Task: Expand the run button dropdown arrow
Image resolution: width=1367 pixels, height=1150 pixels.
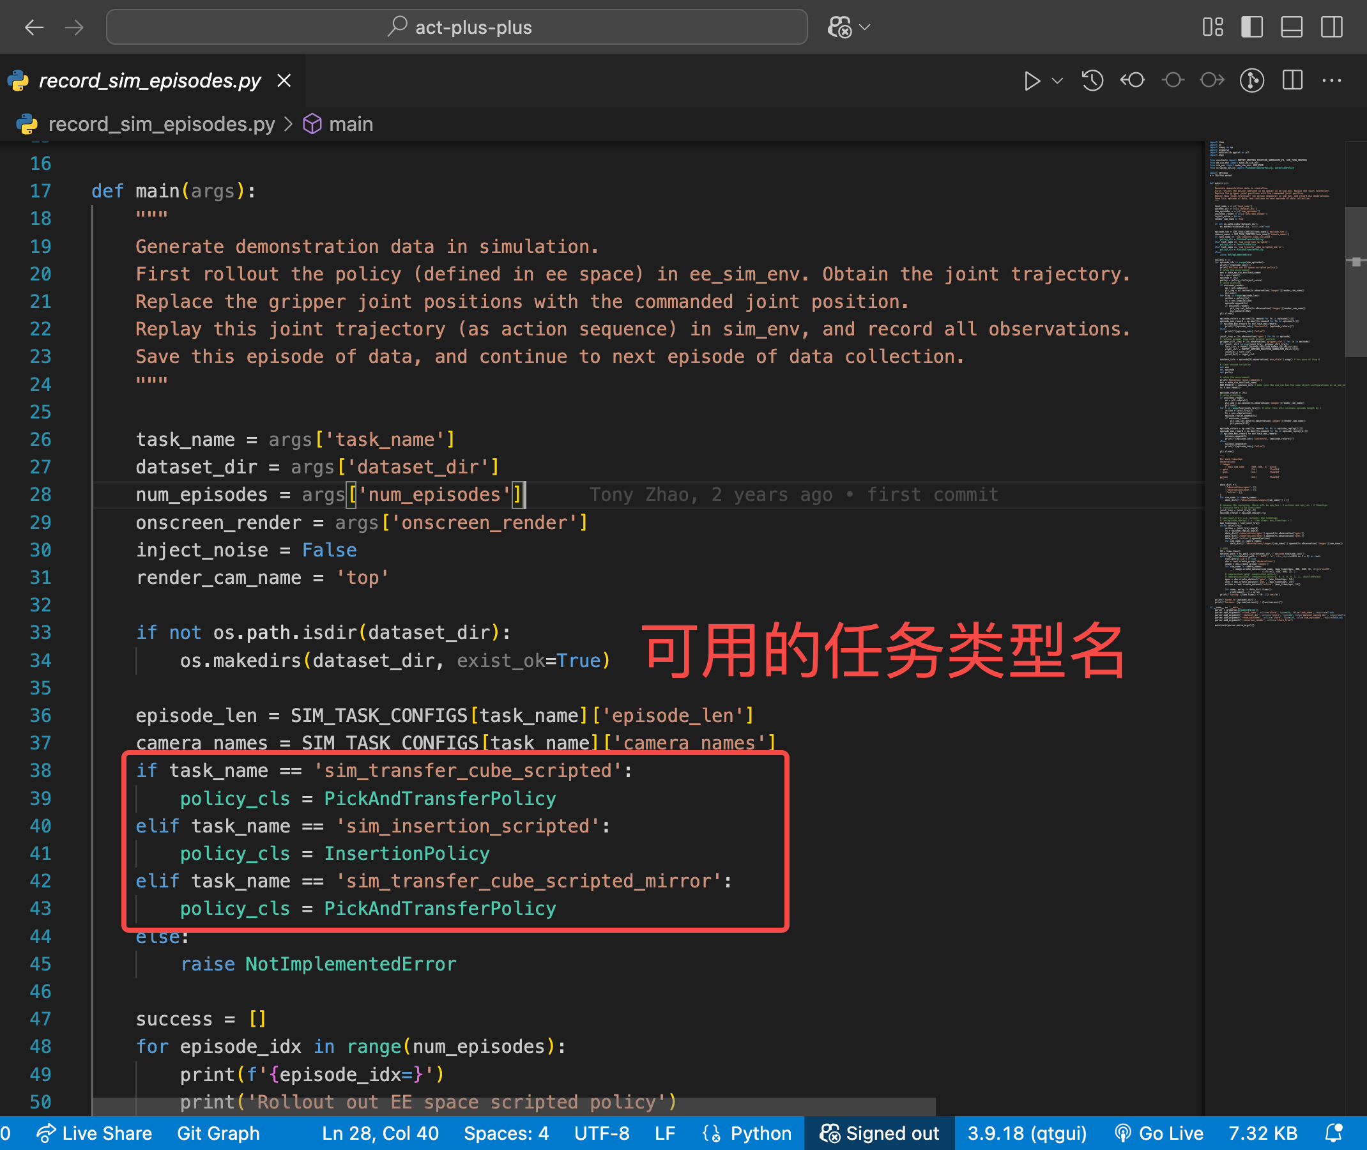Action: coord(1057,81)
